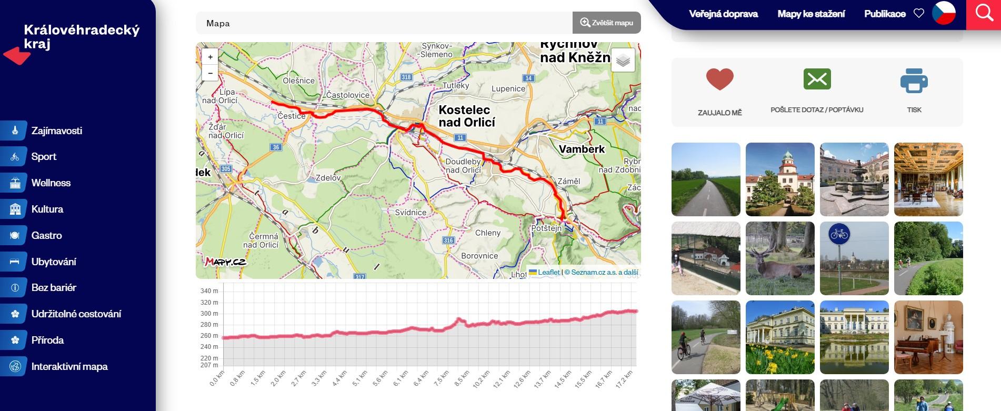Viewport: 1001px width, 411px height.
Task: Click the Bez bariér sidebar icon
Action: point(14,288)
